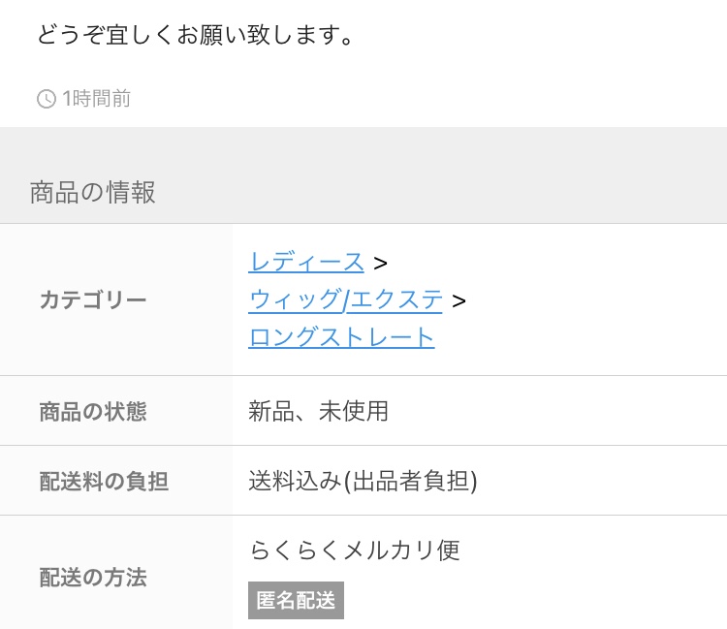This screenshot has width=727, height=629.
Task: Click the どうぞ宜しくお願い致します description text
Action: (195, 35)
